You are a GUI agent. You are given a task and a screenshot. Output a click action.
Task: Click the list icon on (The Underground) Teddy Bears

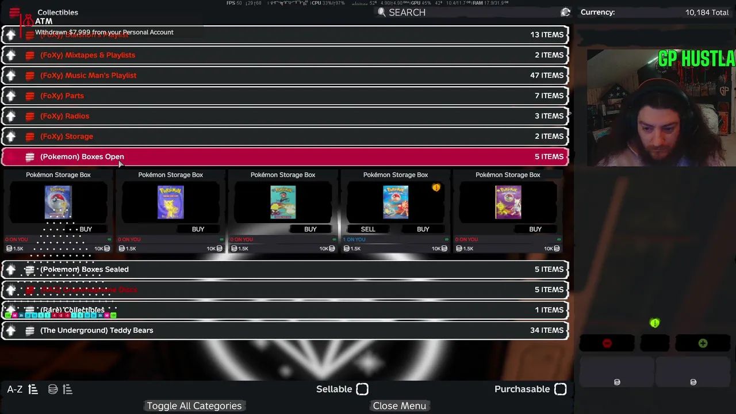tap(30, 331)
